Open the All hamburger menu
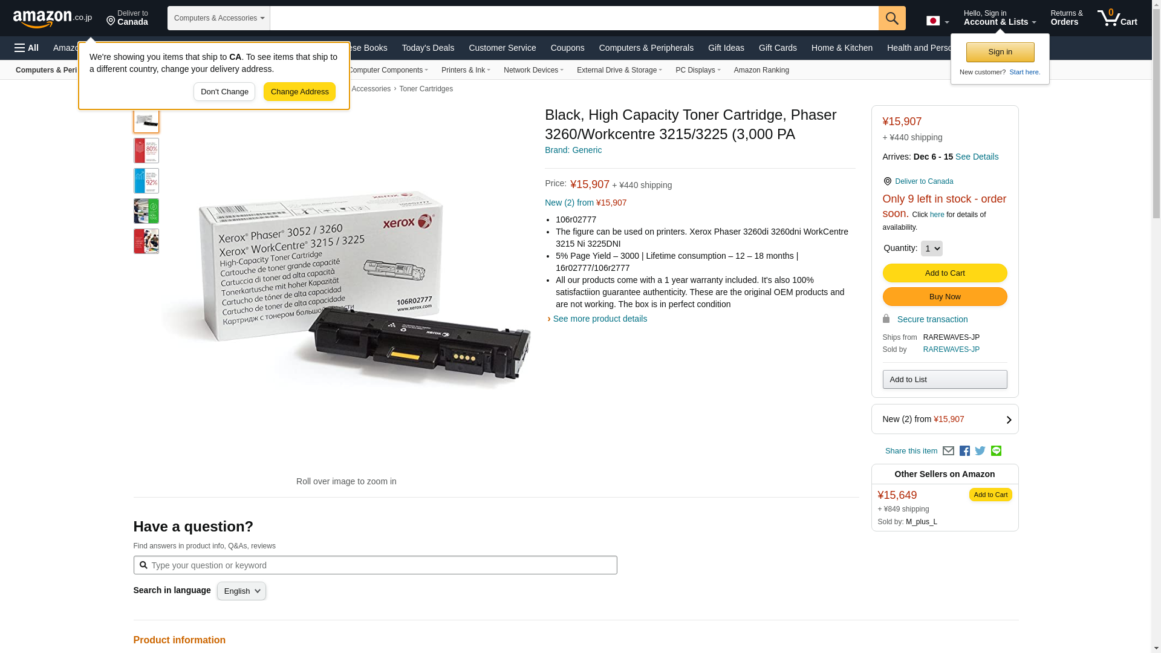Screen dimensions: 1161x653 (x=27, y=48)
